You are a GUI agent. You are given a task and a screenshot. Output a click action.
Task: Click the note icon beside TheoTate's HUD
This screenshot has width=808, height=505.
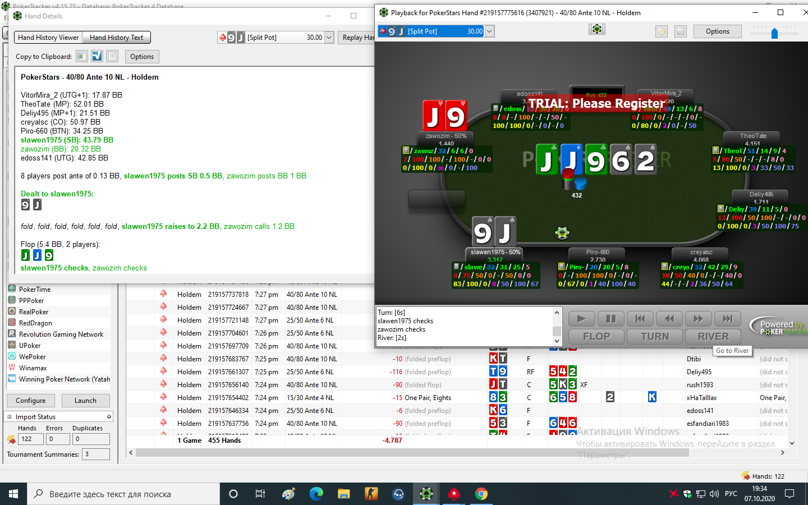point(715,150)
